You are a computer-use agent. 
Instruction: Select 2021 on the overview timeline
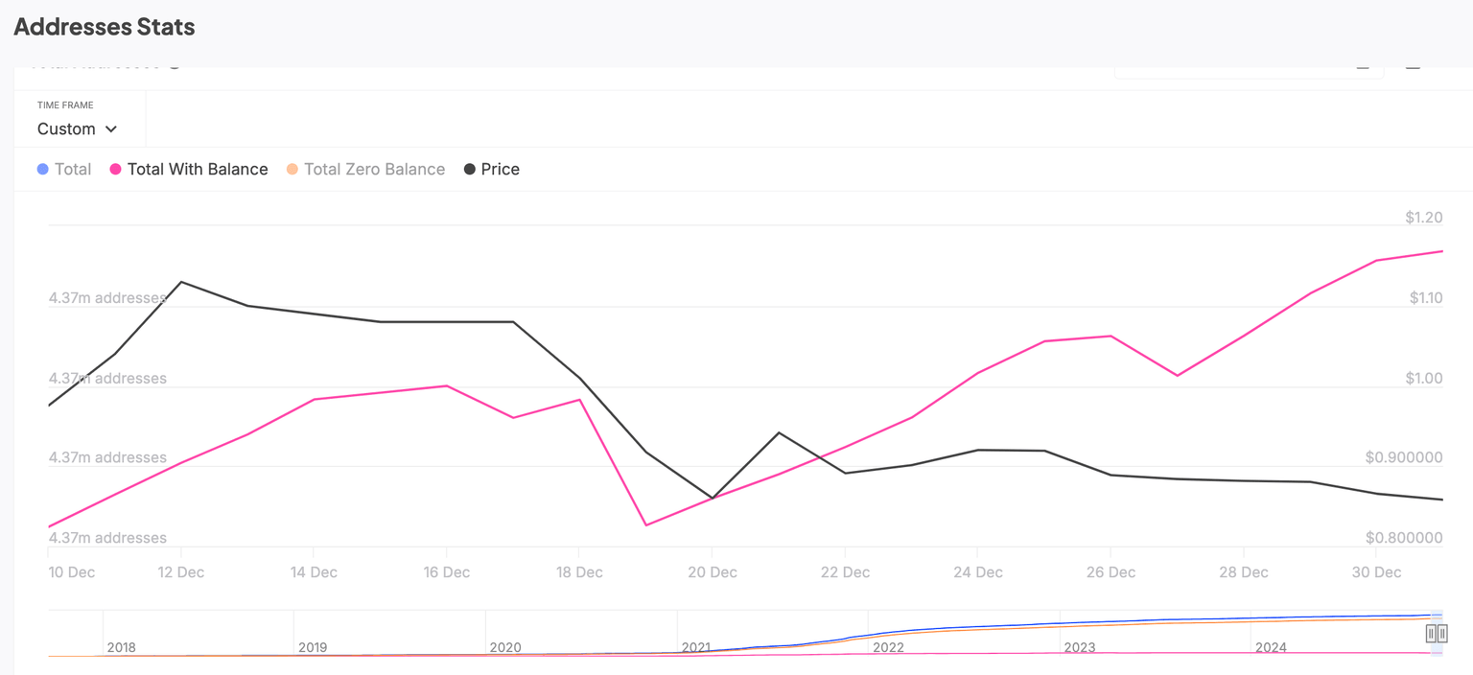(x=696, y=647)
